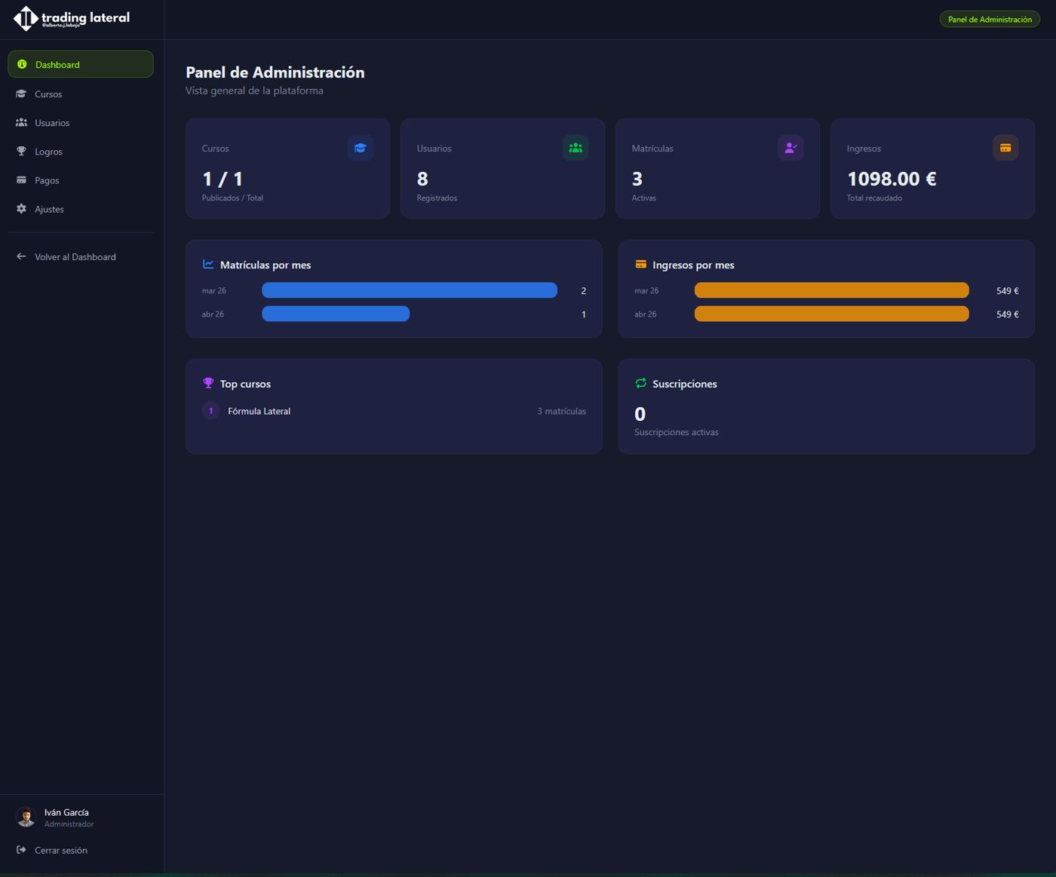Click the Total recaudado label
Image resolution: width=1056 pixels, height=877 pixels.
(x=874, y=198)
